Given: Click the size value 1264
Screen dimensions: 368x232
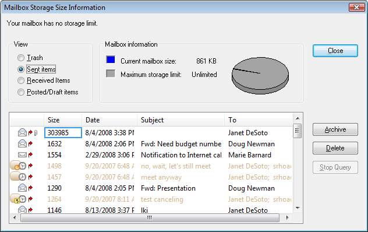Looking at the screenshot, I should [x=55, y=199].
